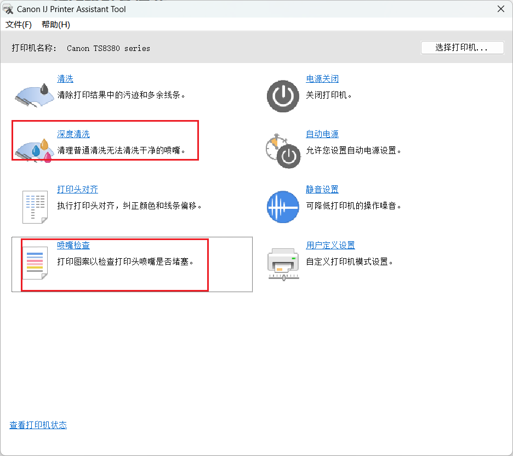This screenshot has width=513, height=456.
Task: Click the 用户定义设置 printer icon
Action: (x=283, y=263)
